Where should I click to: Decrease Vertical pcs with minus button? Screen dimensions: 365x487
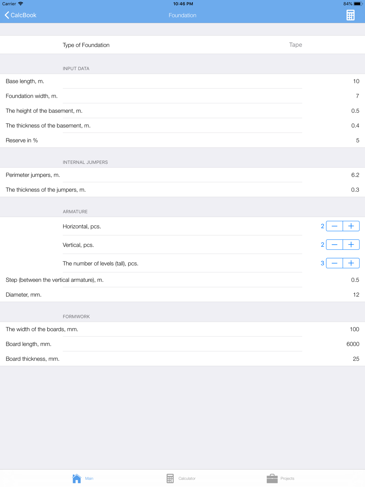coord(334,245)
